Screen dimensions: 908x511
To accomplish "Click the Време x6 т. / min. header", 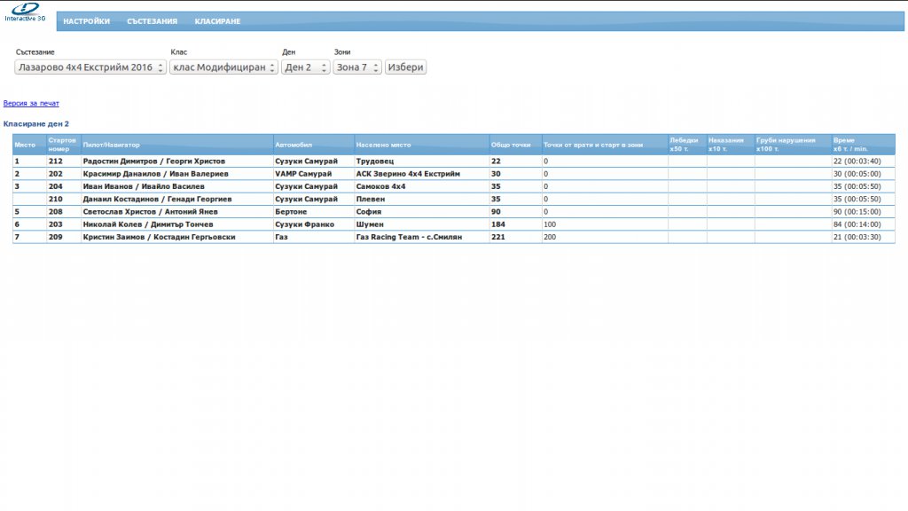I will pyautogui.click(x=864, y=145).
